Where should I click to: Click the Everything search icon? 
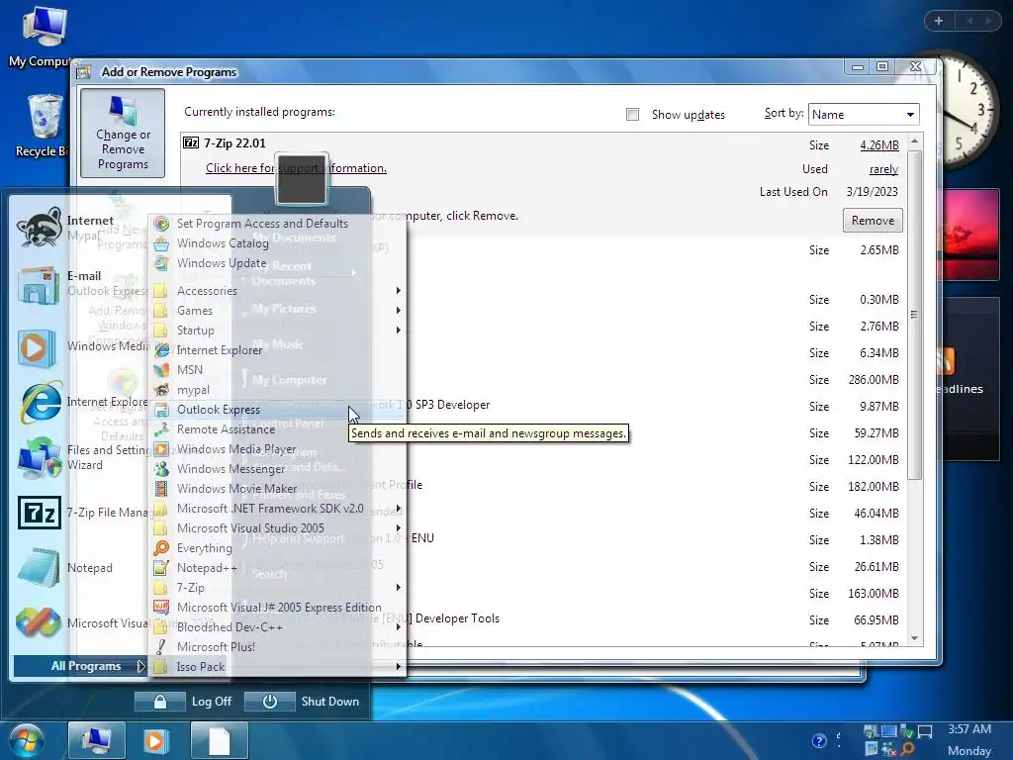[161, 548]
